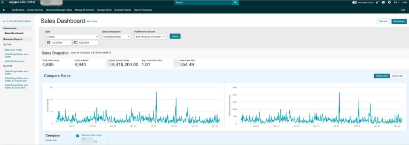Open the Sales and Traffic report by date
Viewport: 409px width, 145px height.
(13, 50)
